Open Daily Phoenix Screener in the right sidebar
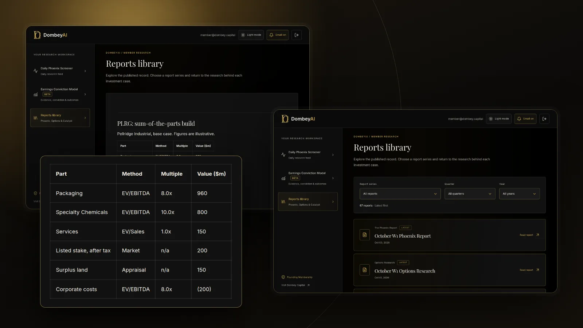This screenshot has height=328, width=583. click(308, 155)
